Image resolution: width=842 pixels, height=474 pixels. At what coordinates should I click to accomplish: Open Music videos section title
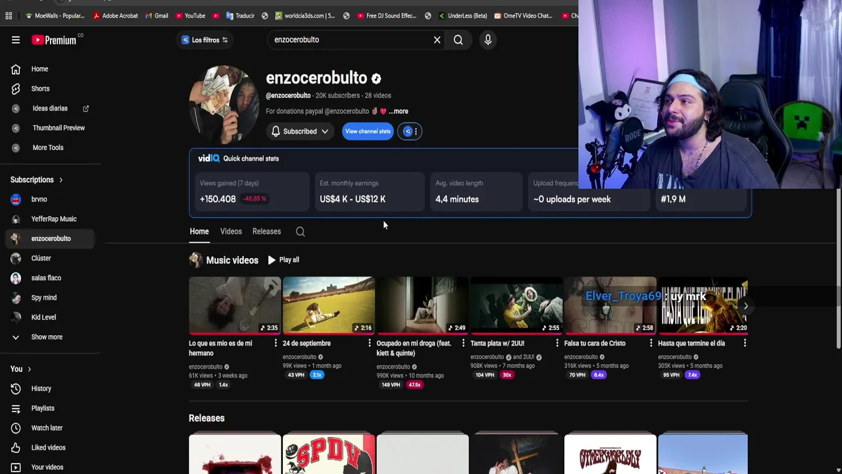(x=232, y=260)
